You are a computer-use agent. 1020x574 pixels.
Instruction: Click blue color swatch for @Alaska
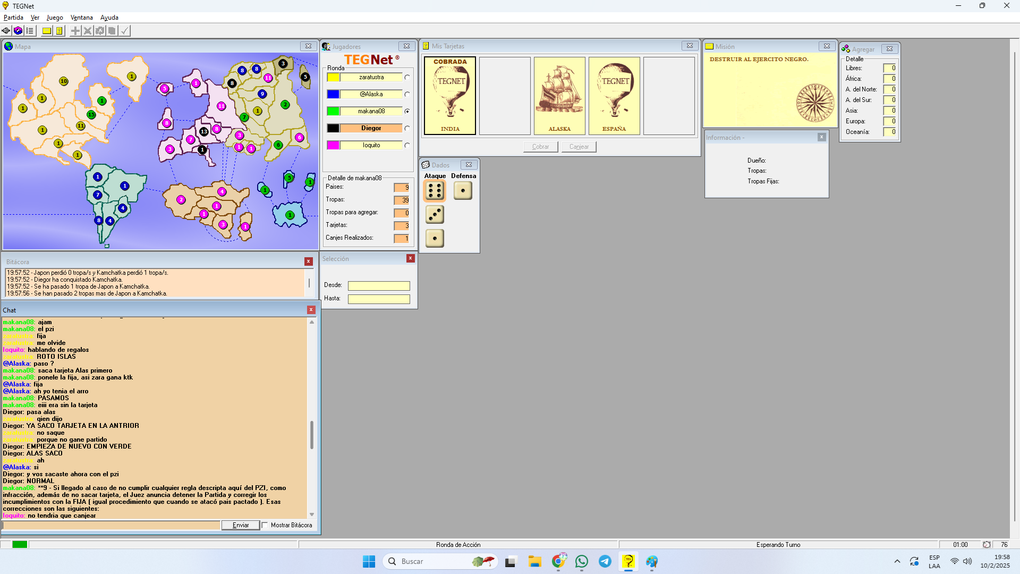[333, 94]
